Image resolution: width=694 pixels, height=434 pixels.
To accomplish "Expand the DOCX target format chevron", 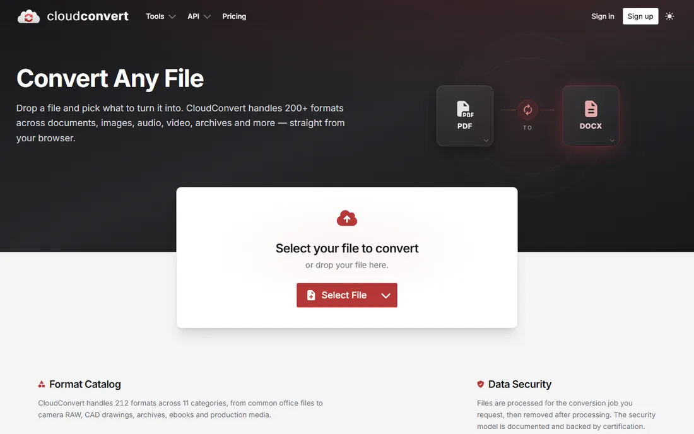I will click(x=612, y=140).
